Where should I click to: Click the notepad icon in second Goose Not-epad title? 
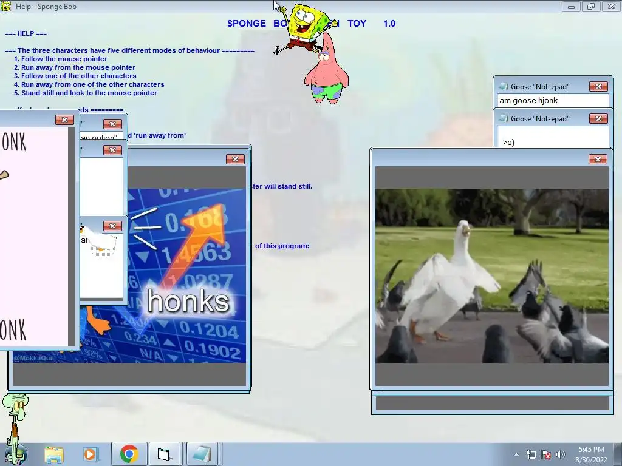(504, 118)
